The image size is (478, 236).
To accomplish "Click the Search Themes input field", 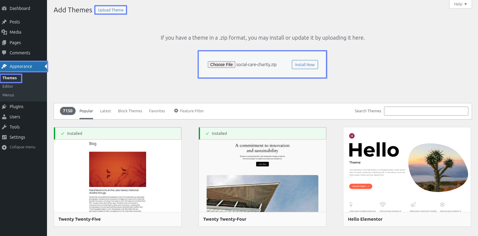I will point(426,111).
